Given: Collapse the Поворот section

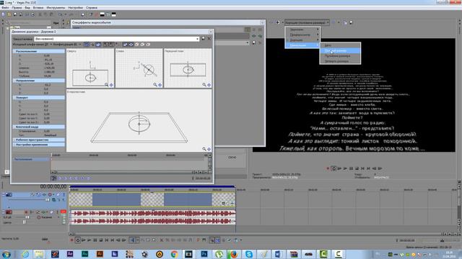Looking at the screenshot, I should (38, 98).
